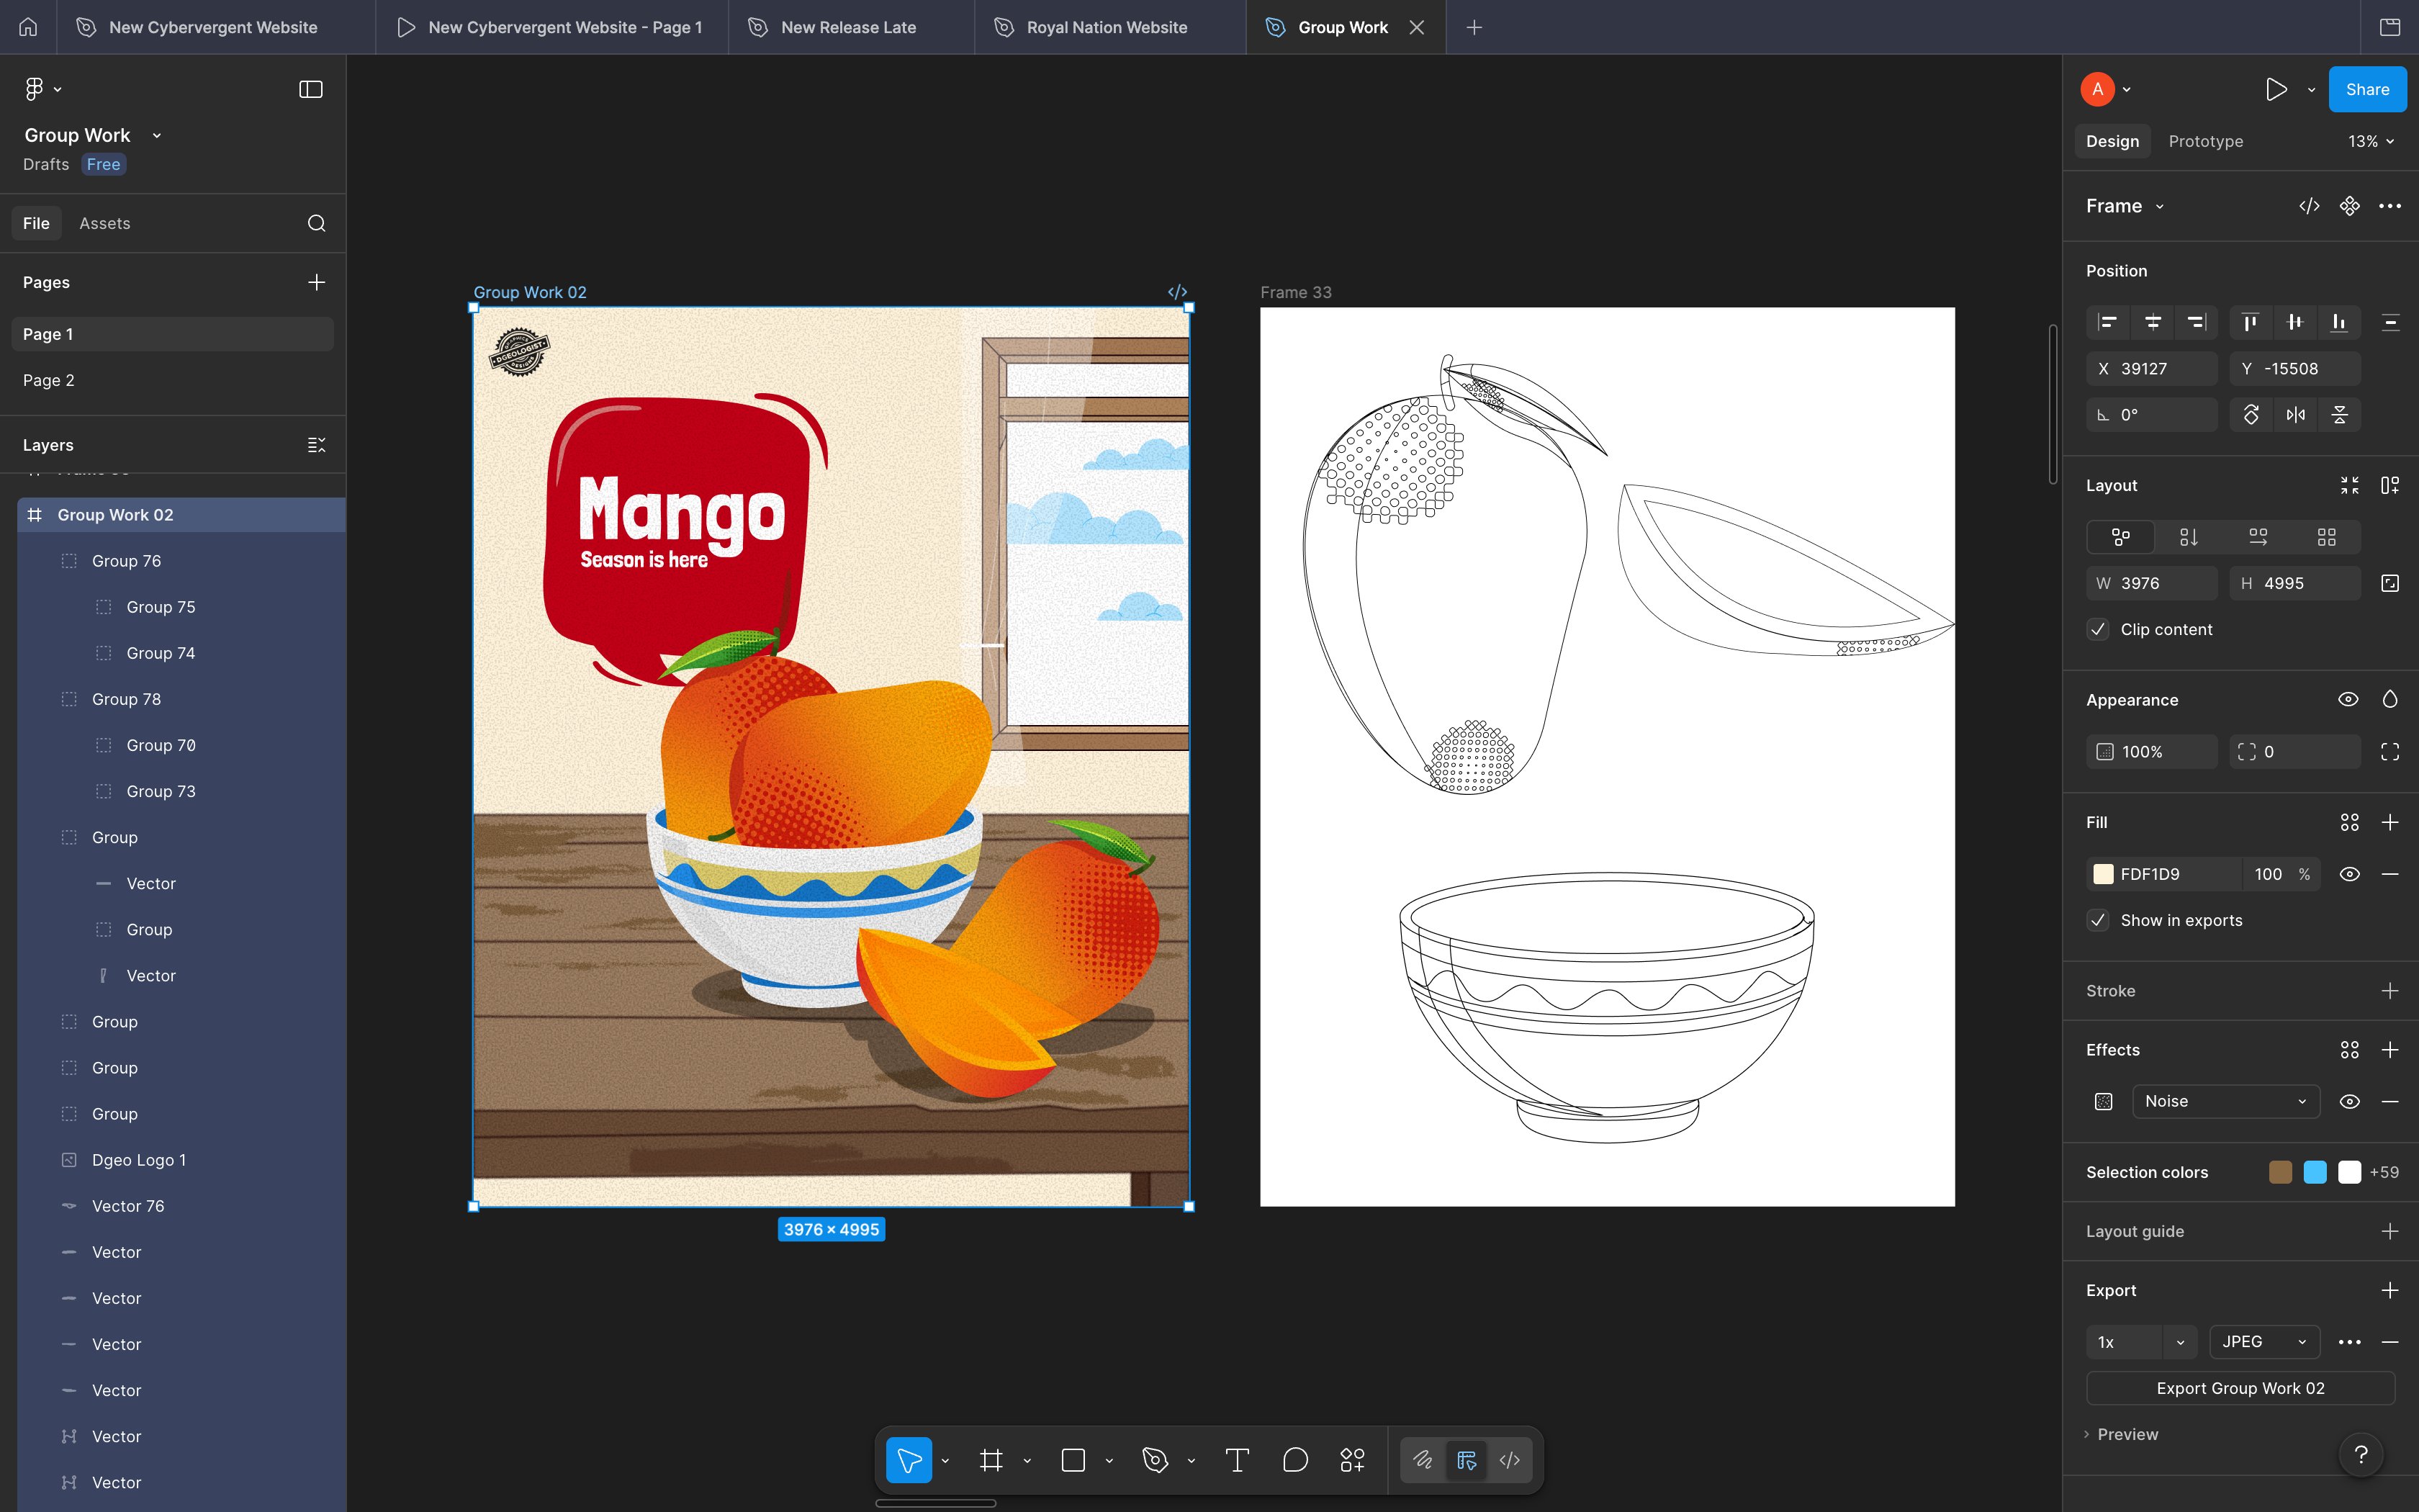Select the Comment tool
This screenshot has width=2419, height=1512.
click(x=1294, y=1460)
